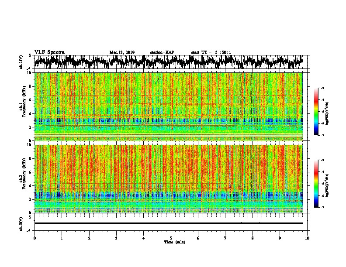Click time axis tick label "7"
This screenshot has height=267, width=346.
[x=225, y=238]
